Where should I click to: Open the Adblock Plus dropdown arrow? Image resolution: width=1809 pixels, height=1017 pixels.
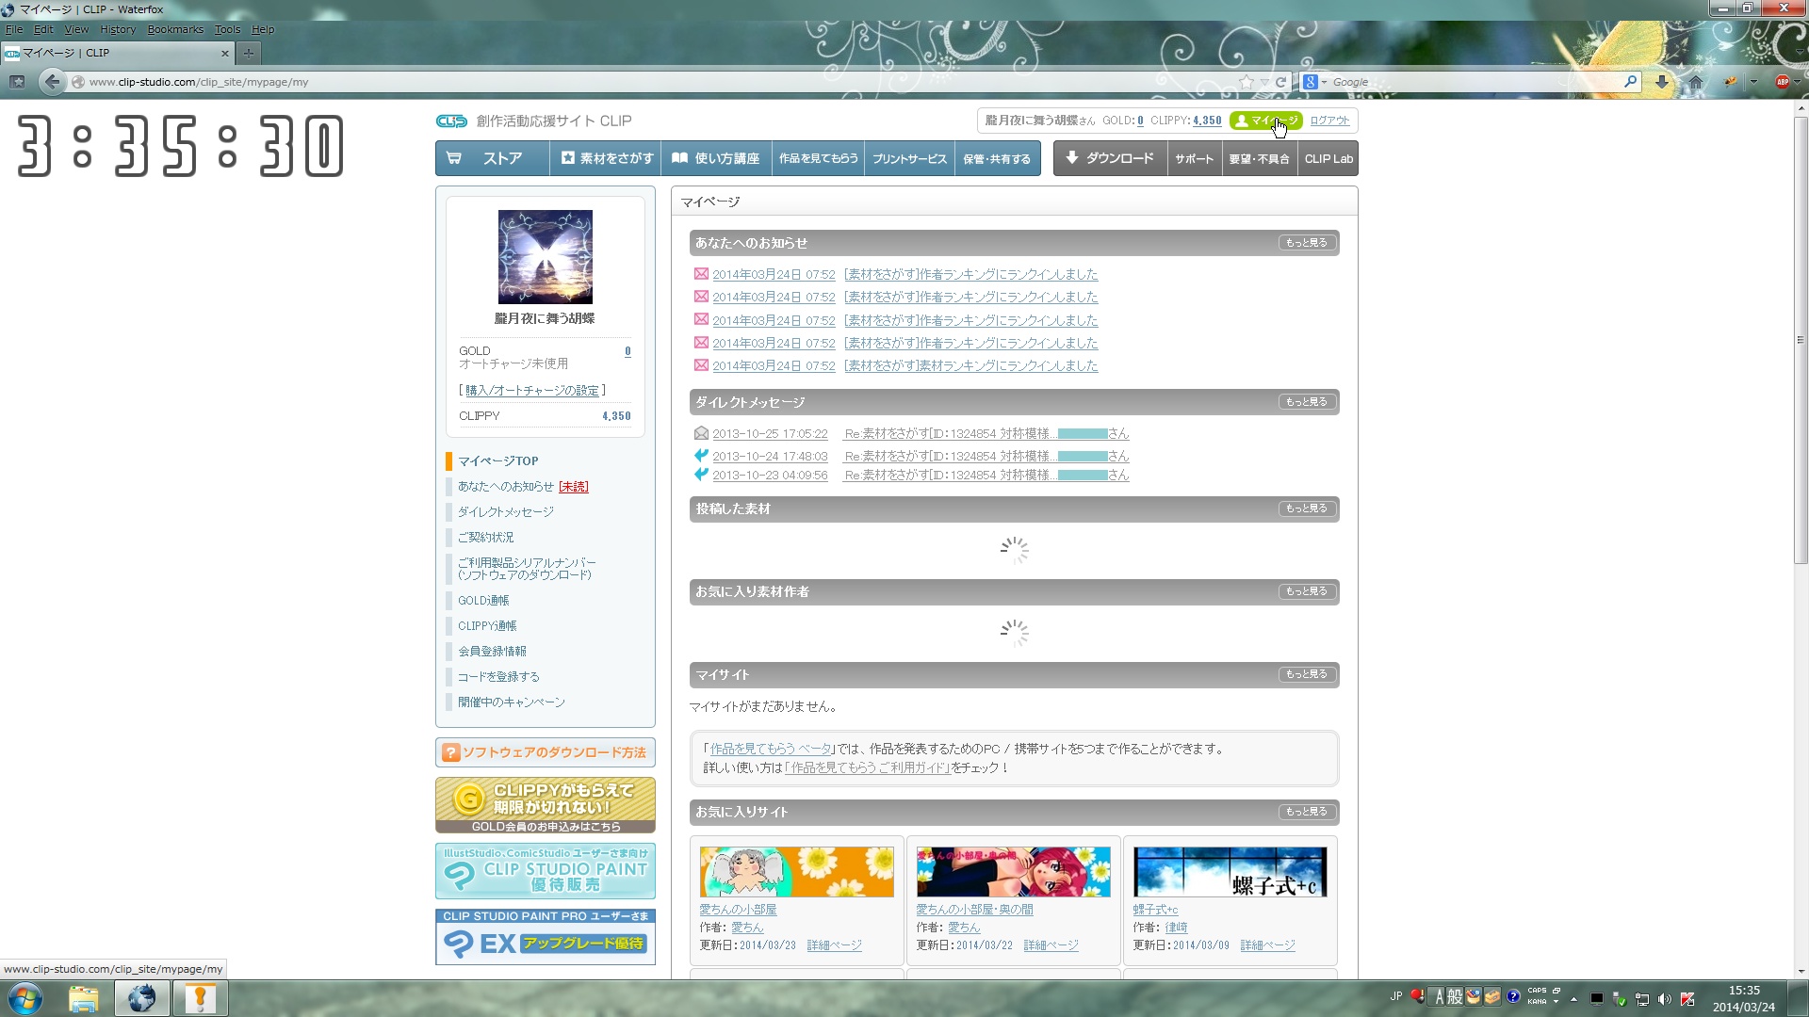point(1797,82)
